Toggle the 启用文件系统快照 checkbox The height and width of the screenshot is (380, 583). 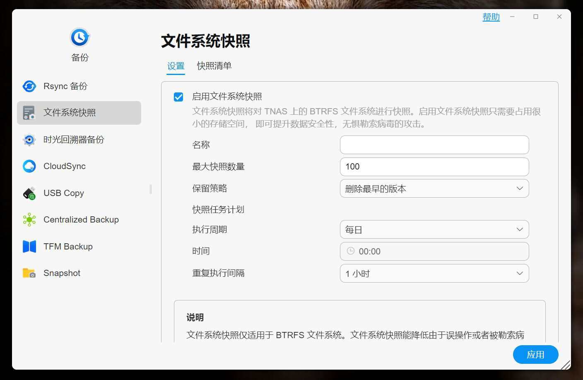pos(178,97)
